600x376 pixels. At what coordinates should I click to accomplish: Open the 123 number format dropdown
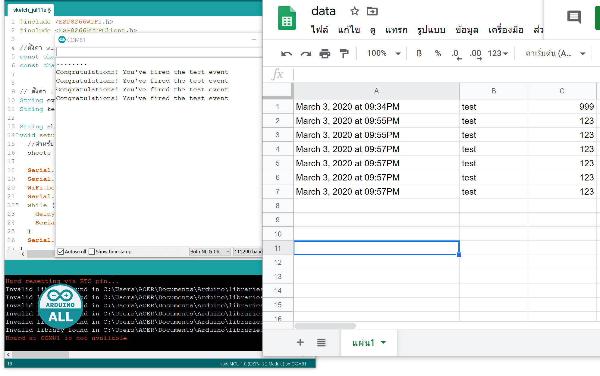[498, 53]
